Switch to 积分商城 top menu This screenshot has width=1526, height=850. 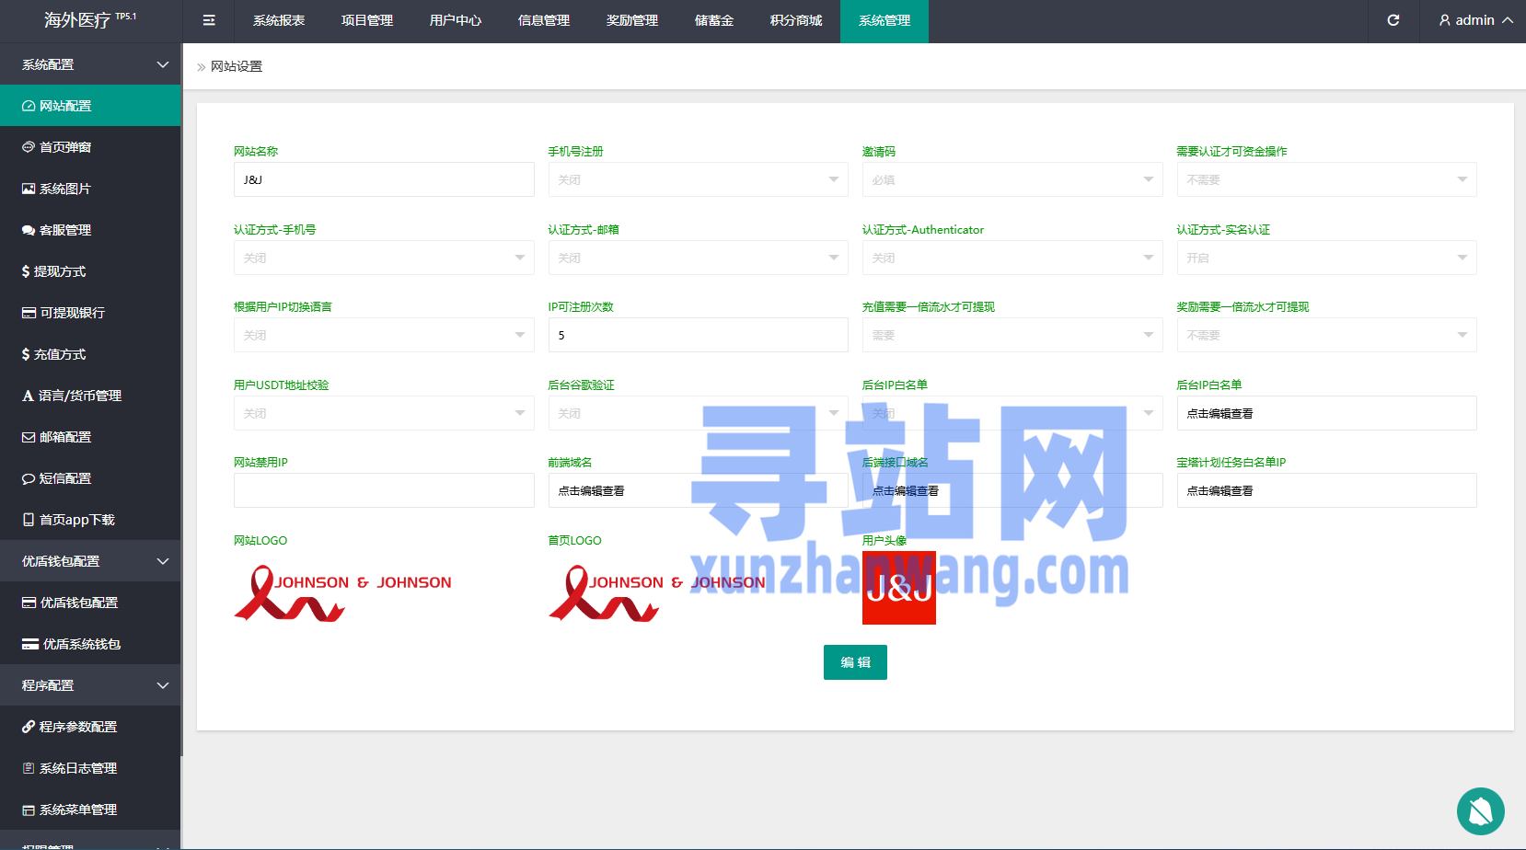coord(796,20)
